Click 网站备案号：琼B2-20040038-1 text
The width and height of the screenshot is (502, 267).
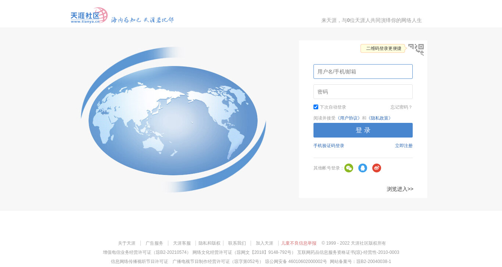tap(361, 261)
